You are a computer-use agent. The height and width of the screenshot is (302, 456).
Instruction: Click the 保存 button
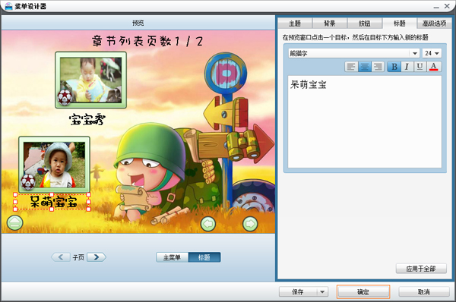tap(298, 292)
